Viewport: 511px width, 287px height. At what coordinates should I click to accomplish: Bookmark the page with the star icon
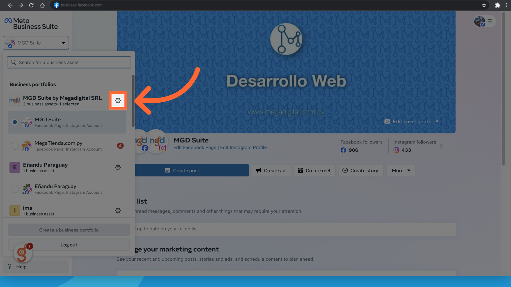tap(484, 5)
